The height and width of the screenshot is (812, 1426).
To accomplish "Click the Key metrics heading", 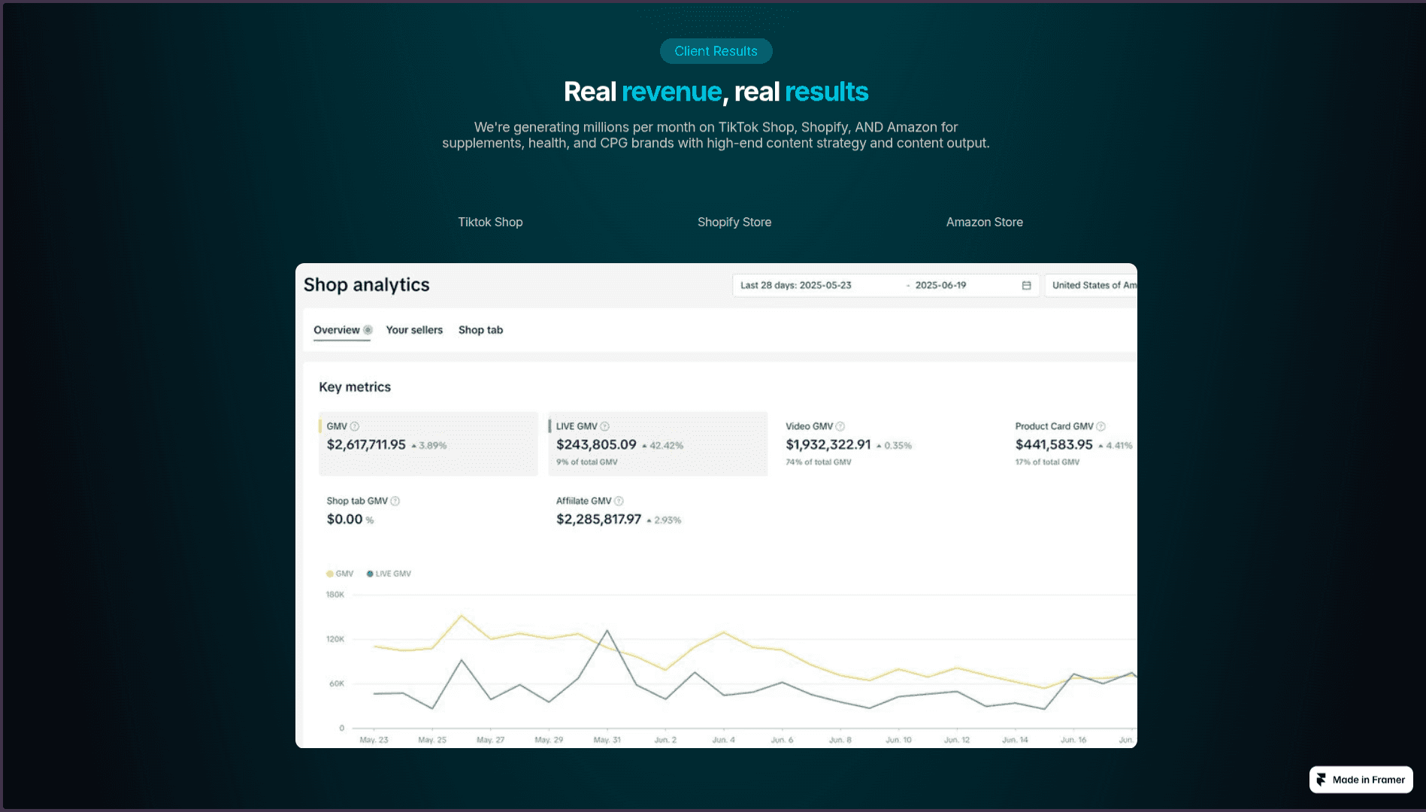I will coord(355,387).
